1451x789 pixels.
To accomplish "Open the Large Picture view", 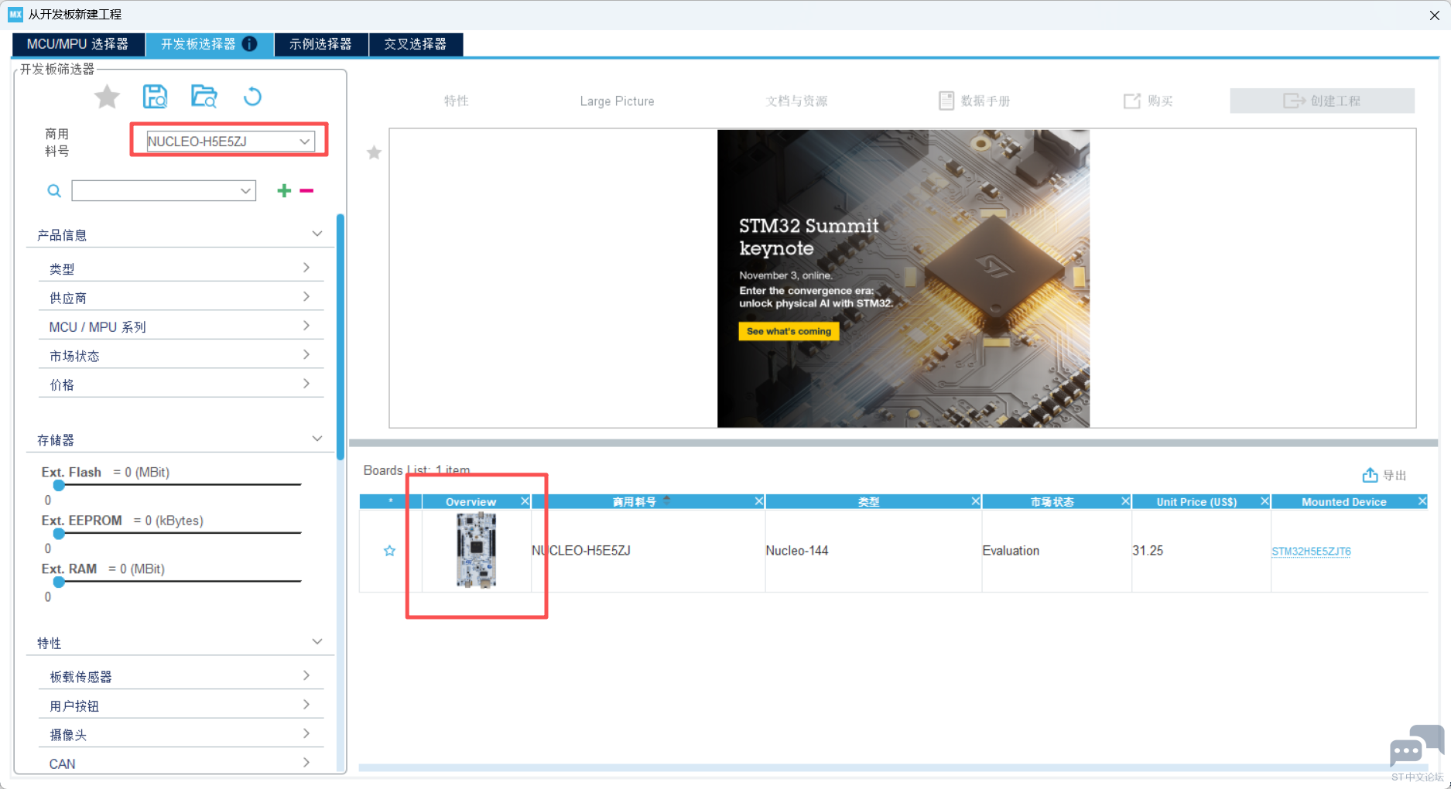I will (617, 101).
